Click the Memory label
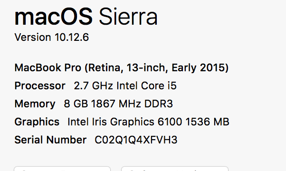Viewport: 286px width, 171px height. tap(35, 104)
